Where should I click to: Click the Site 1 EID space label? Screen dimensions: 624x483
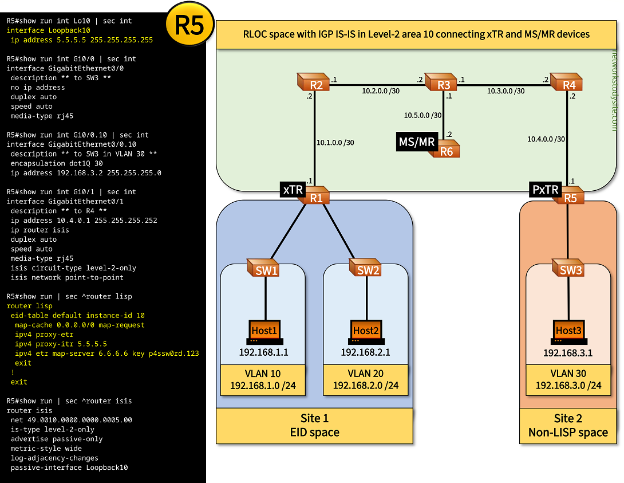[x=314, y=426]
